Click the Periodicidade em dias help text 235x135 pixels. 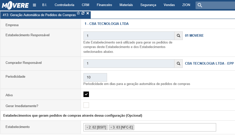coord(137,84)
